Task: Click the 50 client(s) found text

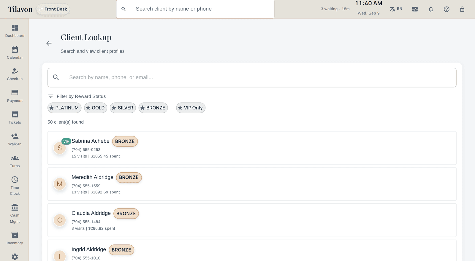Action: [66, 122]
